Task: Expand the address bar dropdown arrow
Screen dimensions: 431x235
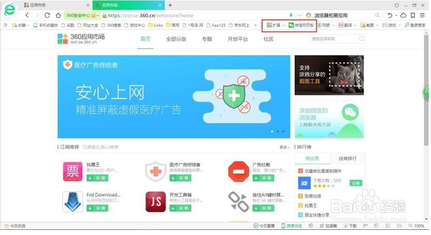Action: (x=300, y=16)
